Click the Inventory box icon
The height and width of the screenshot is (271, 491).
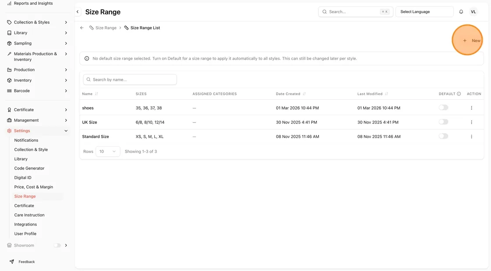9,80
